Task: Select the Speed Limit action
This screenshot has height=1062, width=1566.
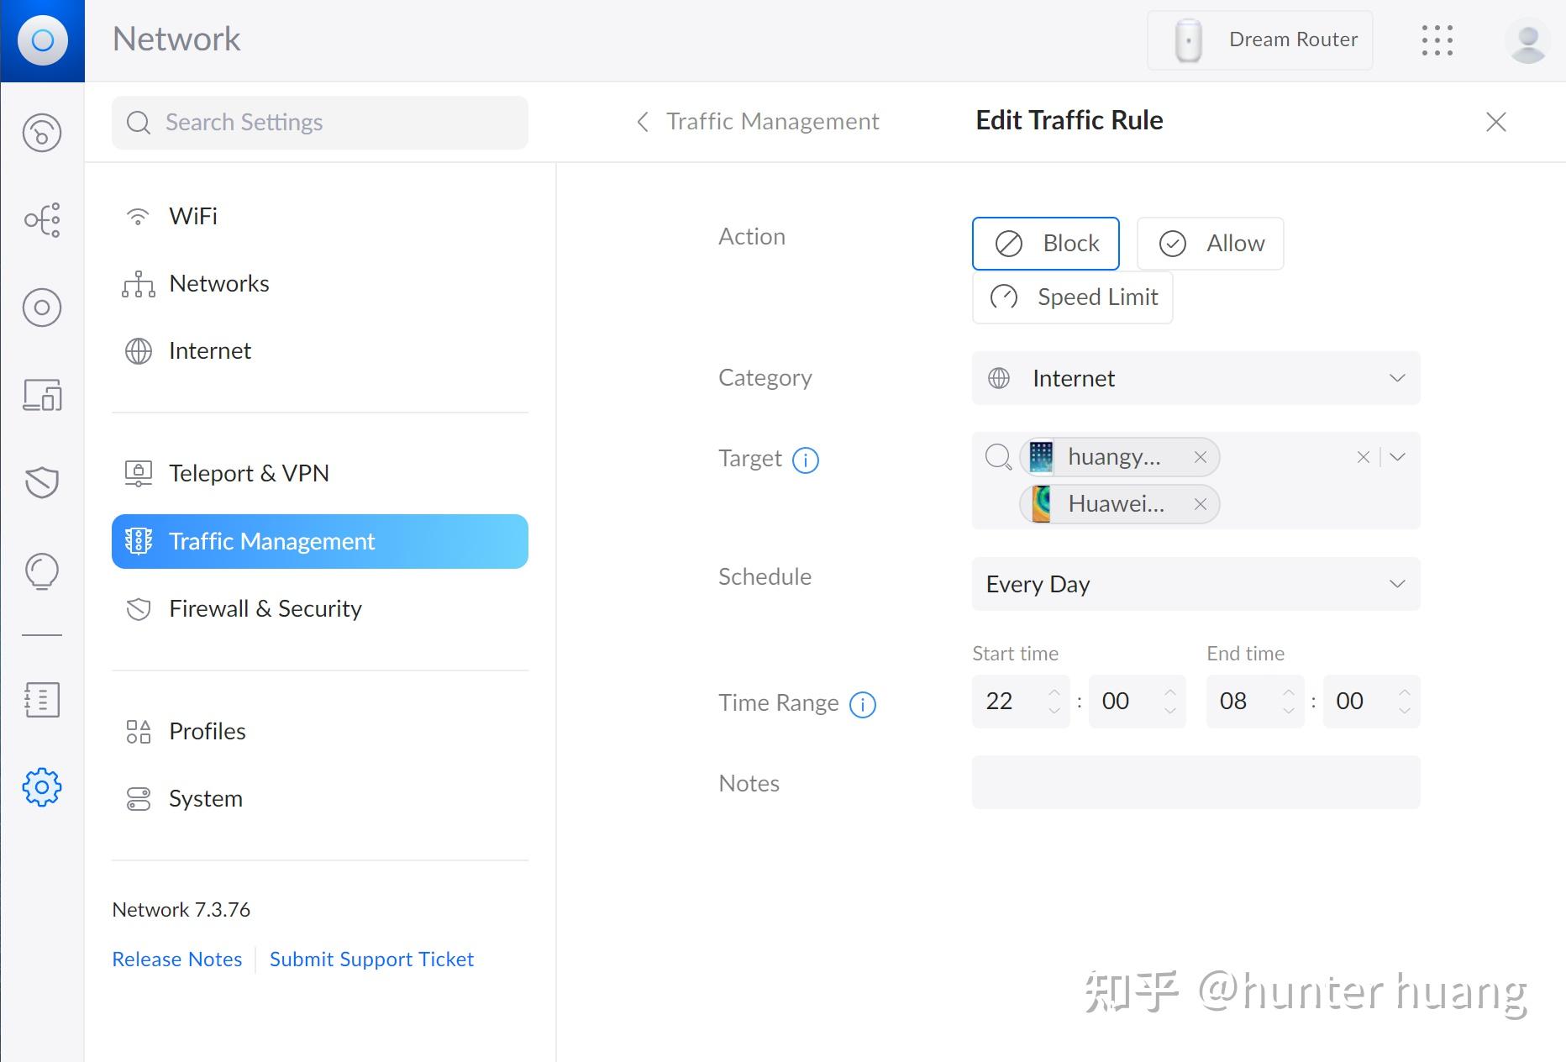Action: (1072, 297)
